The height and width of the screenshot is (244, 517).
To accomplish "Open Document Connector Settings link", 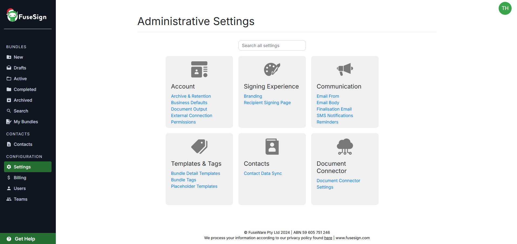I will point(338,184).
